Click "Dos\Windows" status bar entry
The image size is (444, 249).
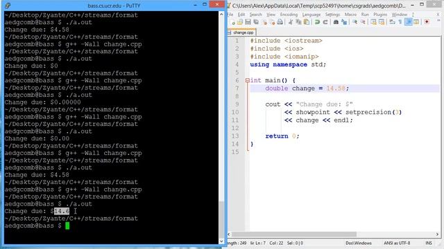[x=359, y=243]
